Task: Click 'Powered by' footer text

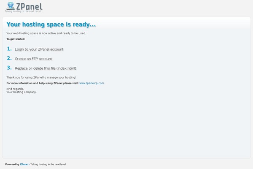Action: click(12, 164)
